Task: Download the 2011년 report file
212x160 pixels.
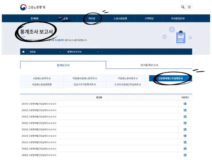Action: click(185, 142)
